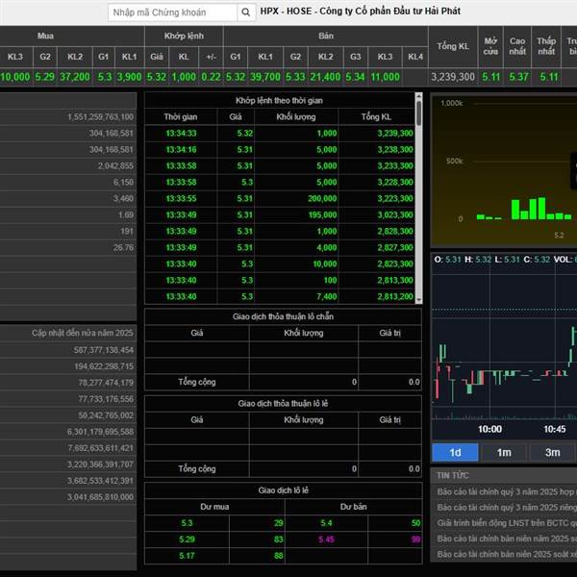Viewport: 577px width, 577px height.
Task: Click the 'Khớp lệnh' header in the quote table
Action: pyautogui.click(x=183, y=36)
